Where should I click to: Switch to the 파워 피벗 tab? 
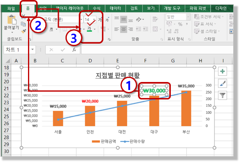click(x=198, y=8)
